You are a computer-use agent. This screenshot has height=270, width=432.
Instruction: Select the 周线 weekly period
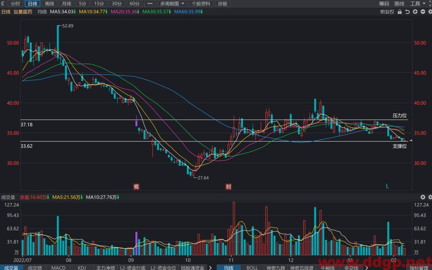pos(50,3)
